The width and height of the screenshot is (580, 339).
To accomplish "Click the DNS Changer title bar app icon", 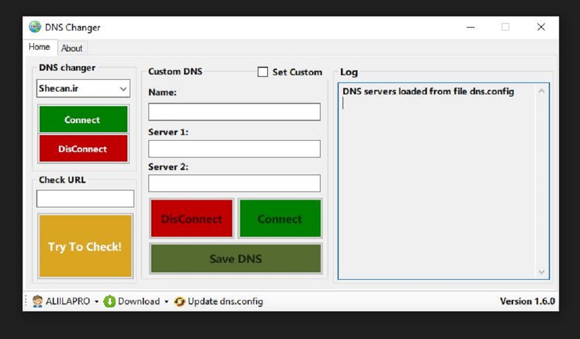I will [35, 27].
